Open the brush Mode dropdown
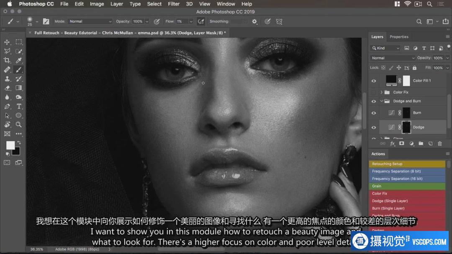This screenshot has height=254, width=452. [90, 21]
